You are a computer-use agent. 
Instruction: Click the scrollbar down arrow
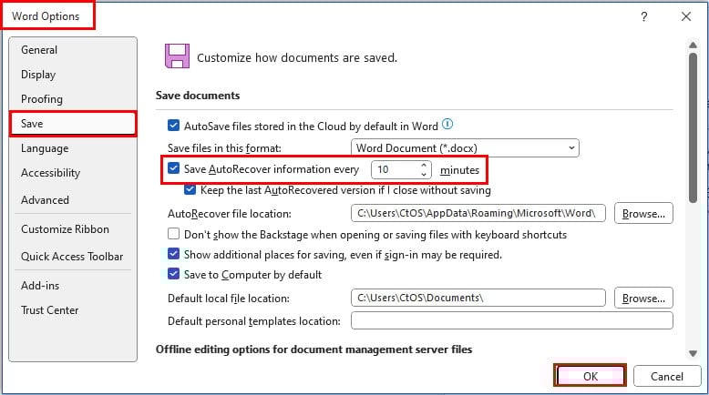pos(693,353)
